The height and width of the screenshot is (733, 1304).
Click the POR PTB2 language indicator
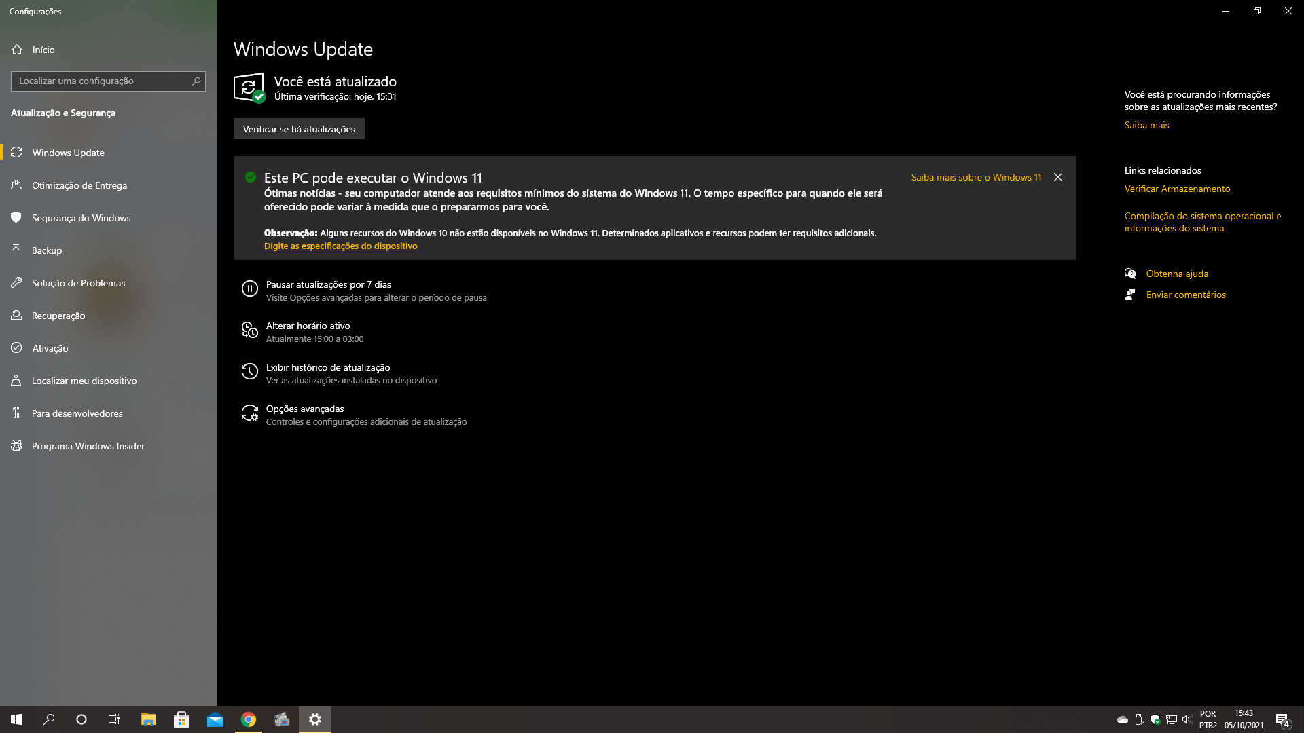pyautogui.click(x=1208, y=719)
